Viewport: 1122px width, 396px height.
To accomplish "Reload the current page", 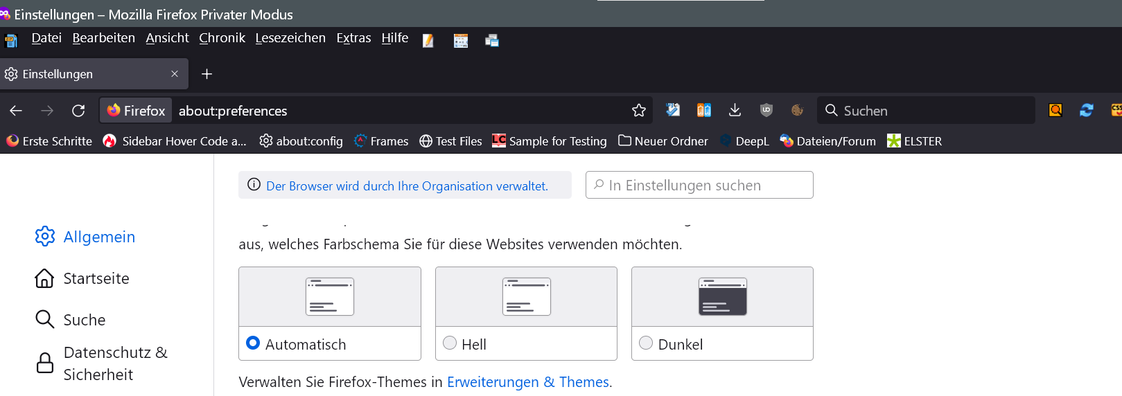I will click(78, 111).
